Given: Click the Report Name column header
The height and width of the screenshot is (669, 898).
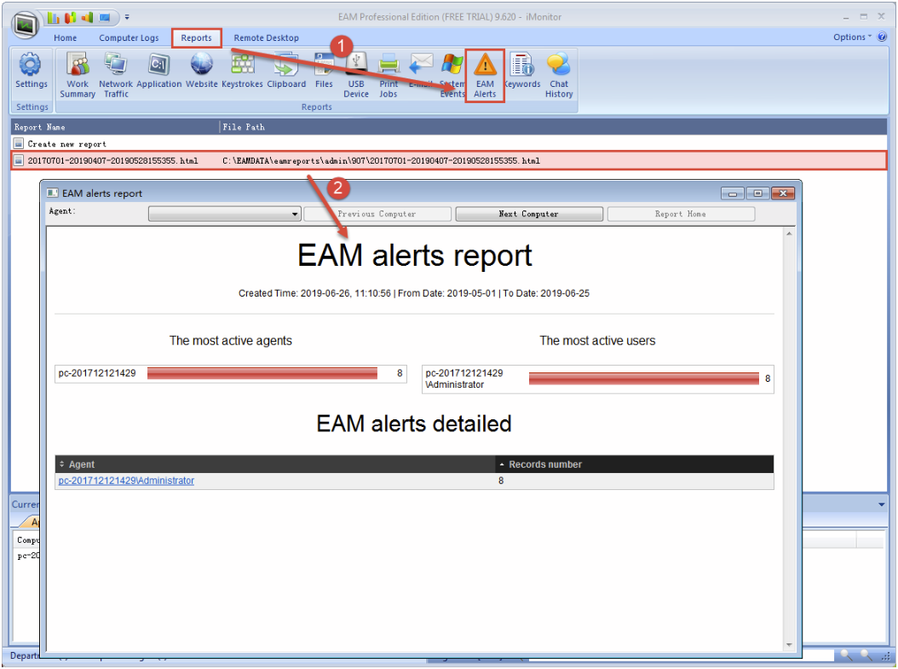Looking at the screenshot, I should [115, 127].
